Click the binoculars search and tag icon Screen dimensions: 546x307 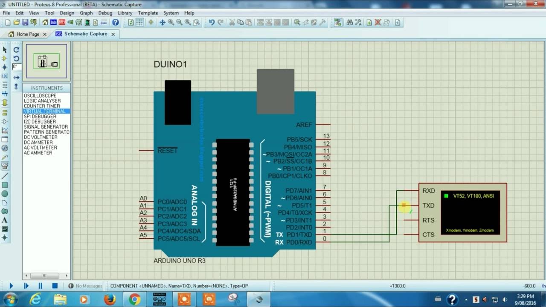pyautogui.click(x=350, y=22)
